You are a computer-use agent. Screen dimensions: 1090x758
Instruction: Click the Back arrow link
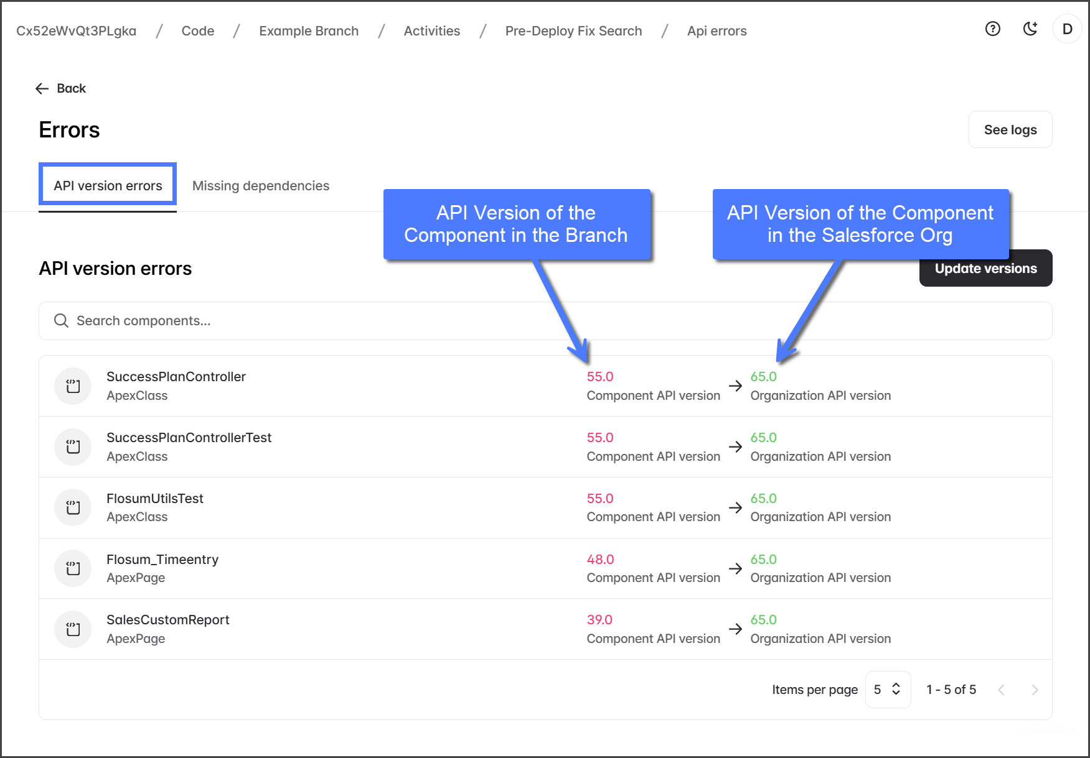pyautogui.click(x=60, y=88)
